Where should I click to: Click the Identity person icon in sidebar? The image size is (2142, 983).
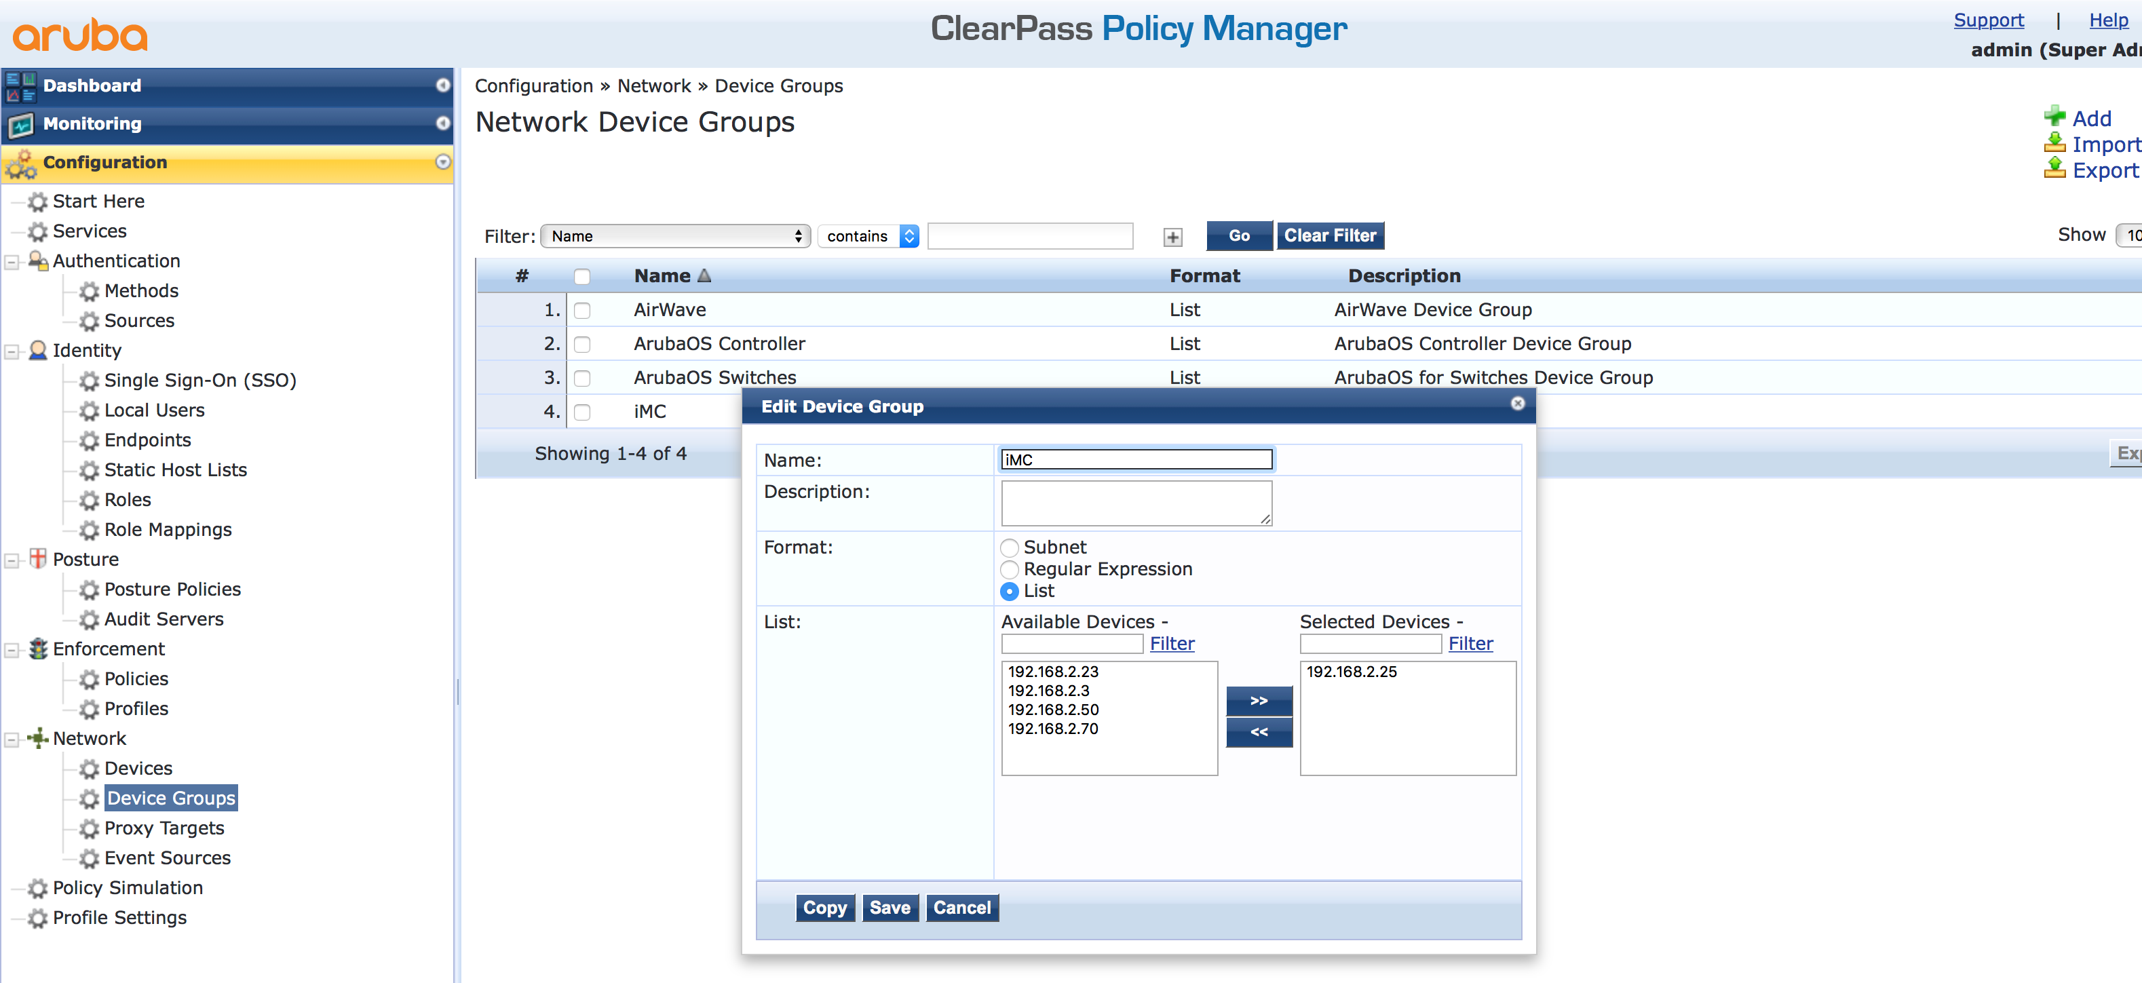pos(37,350)
